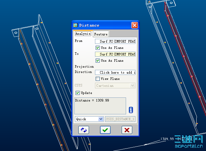Uncheck Use As Plane under To

[x=98, y=60]
